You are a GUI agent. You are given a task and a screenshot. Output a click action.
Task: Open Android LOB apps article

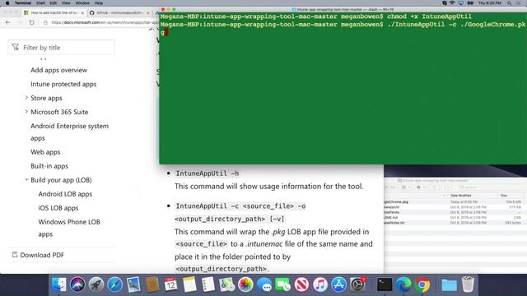click(65, 194)
